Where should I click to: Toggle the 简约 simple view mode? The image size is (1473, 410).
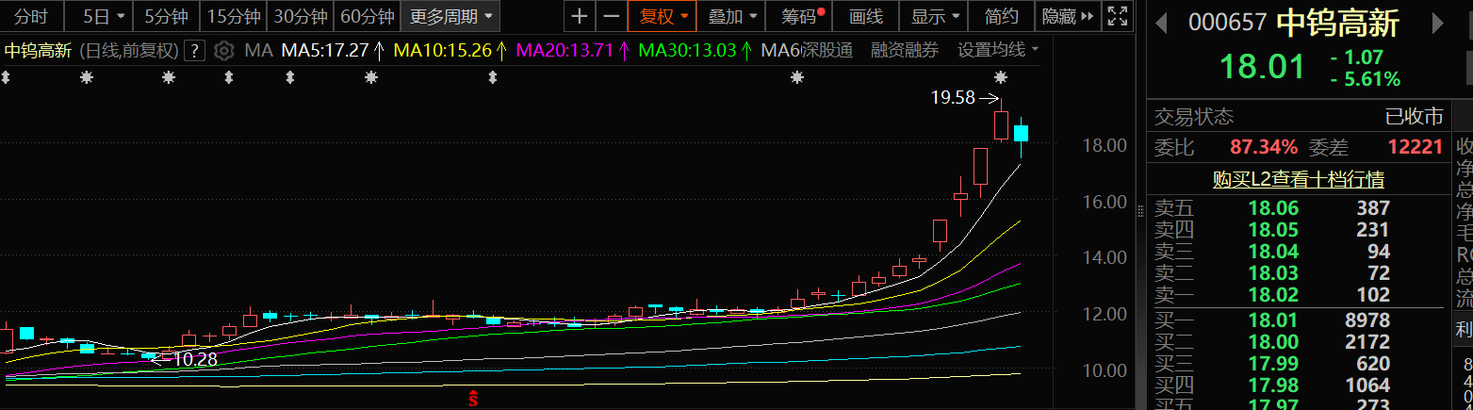coord(1001,16)
